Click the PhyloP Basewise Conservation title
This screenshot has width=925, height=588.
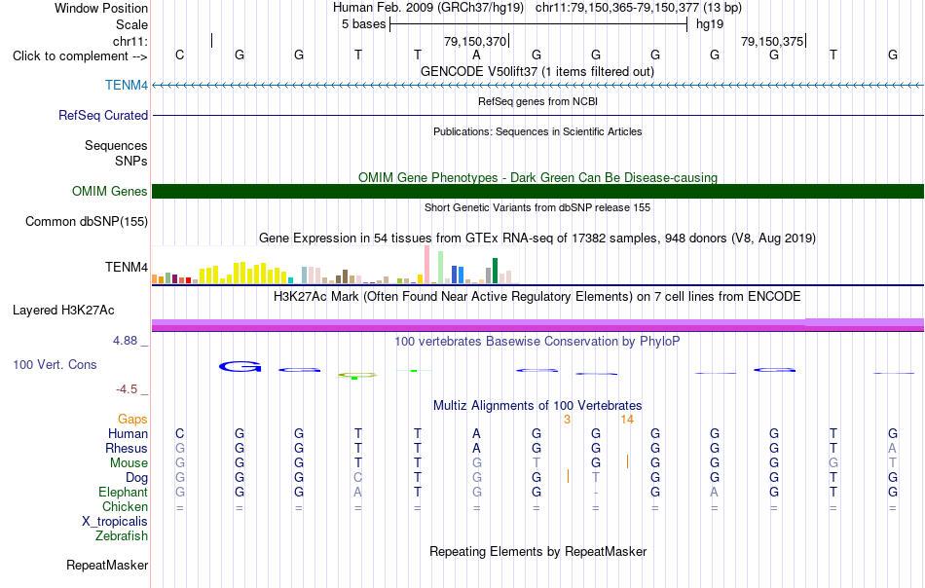tap(537, 341)
